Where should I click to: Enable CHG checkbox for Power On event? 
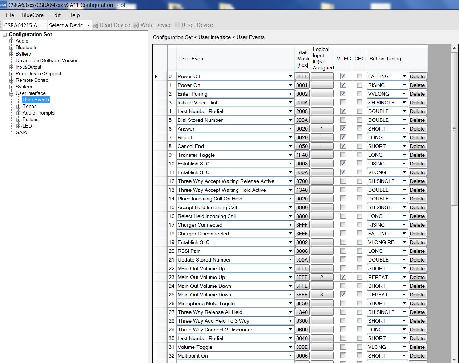pyautogui.click(x=359, y=85)
